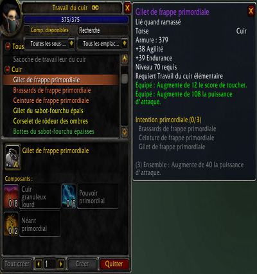
Task: Click the Gilet de frappe primordiale item icon
Action: 13,157
